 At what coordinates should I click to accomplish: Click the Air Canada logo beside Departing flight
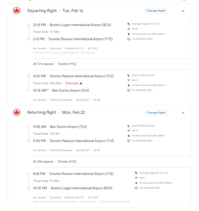[x=17, y=11]
